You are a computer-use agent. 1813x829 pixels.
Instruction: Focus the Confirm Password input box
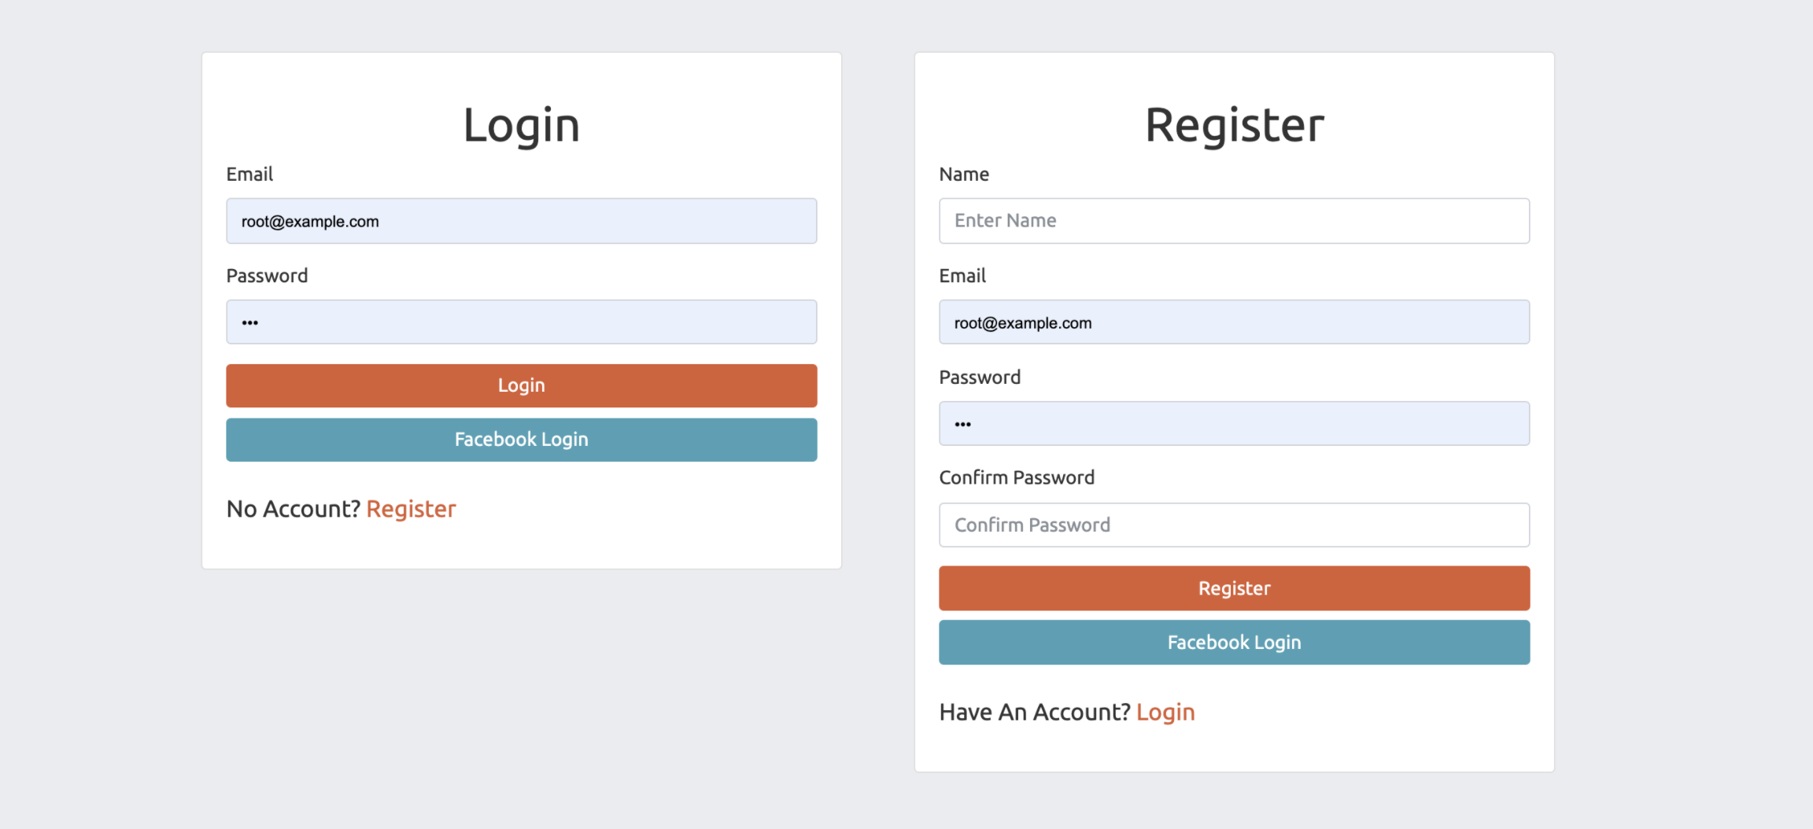(1234, 525)
